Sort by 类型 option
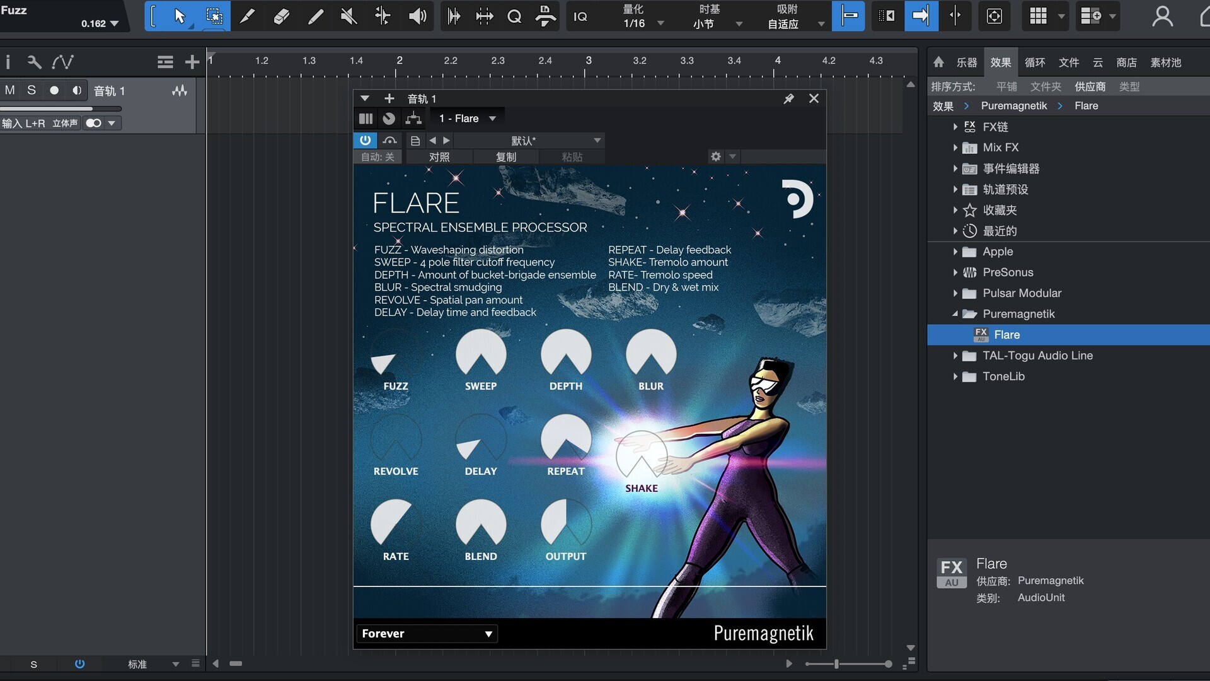Screen dimensions: 1210x681 [x=1129, y=86]
